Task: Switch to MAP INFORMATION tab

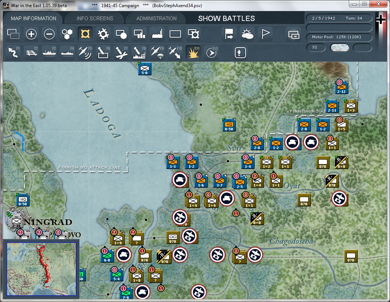Action: click(x=33, y=18)
